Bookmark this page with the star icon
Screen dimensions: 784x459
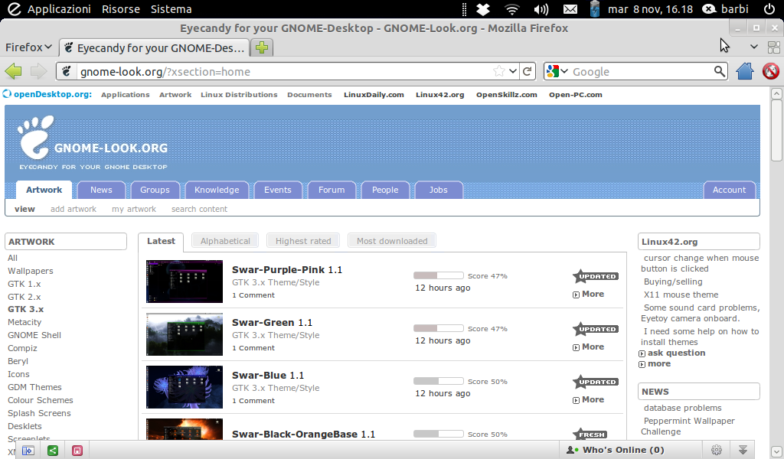(498, 71)
